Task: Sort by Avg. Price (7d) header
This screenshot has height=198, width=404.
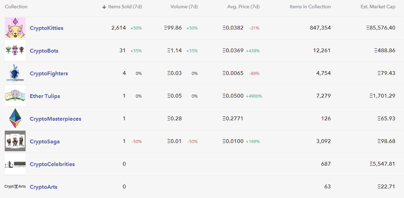Action: [243, 7]
